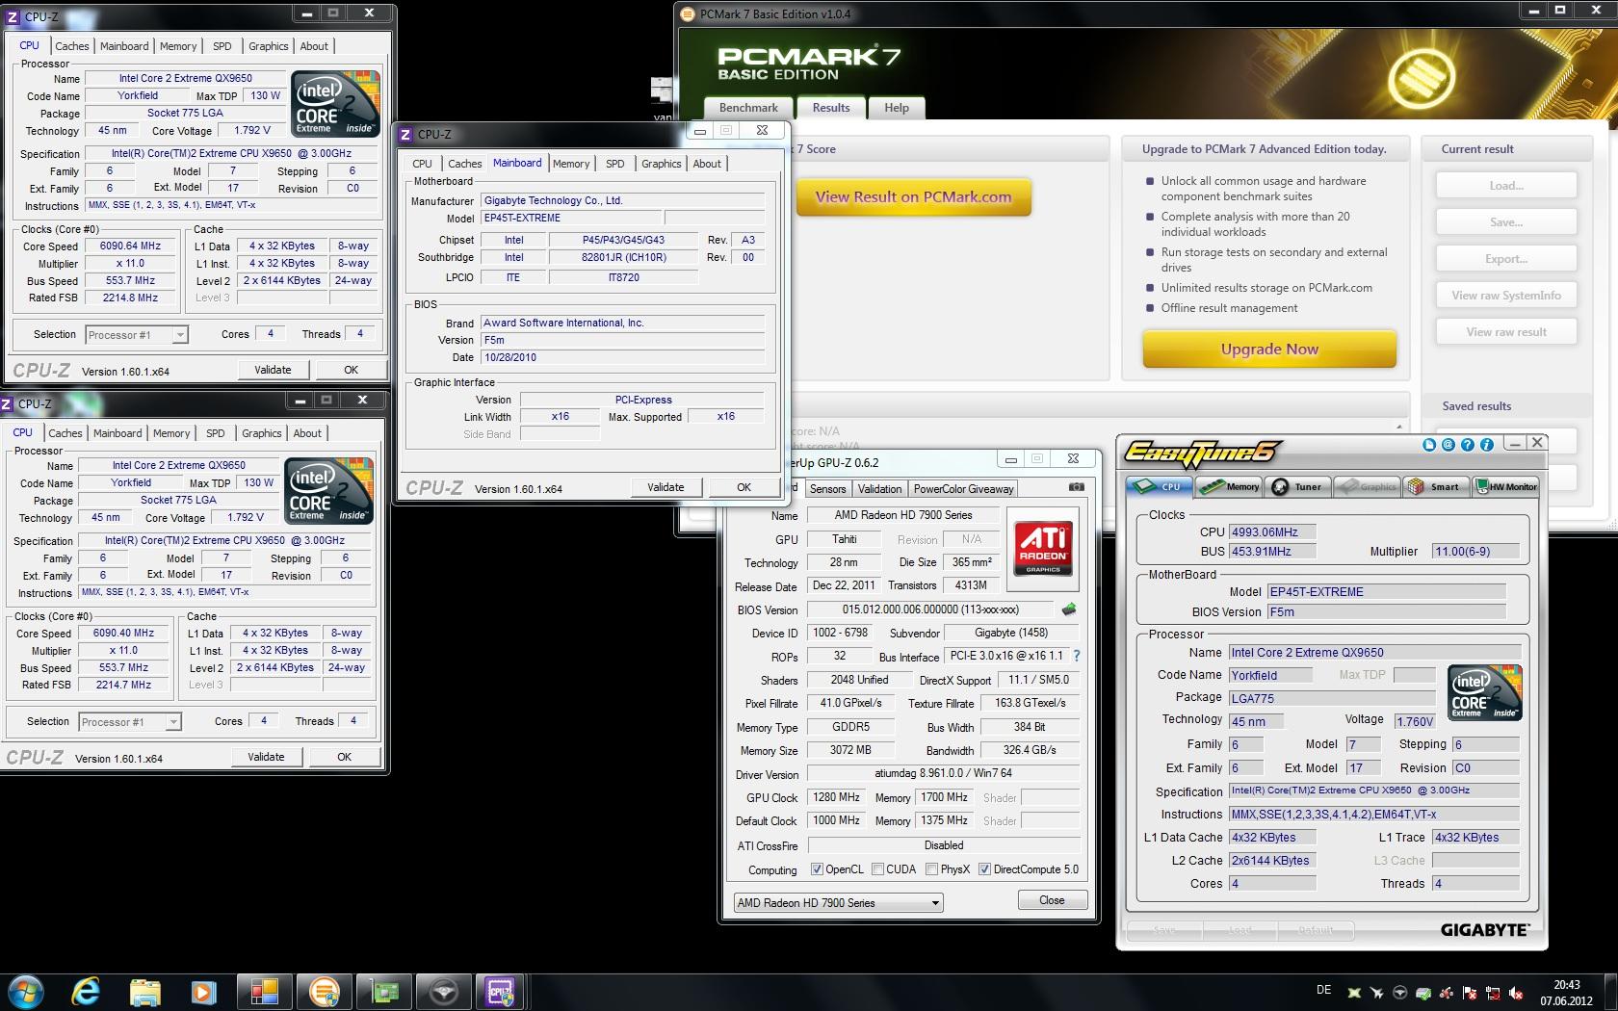Open the Caches tab in CPU-Z Mainboard window
1618x1011 pixels.
(x=464, y=164)
